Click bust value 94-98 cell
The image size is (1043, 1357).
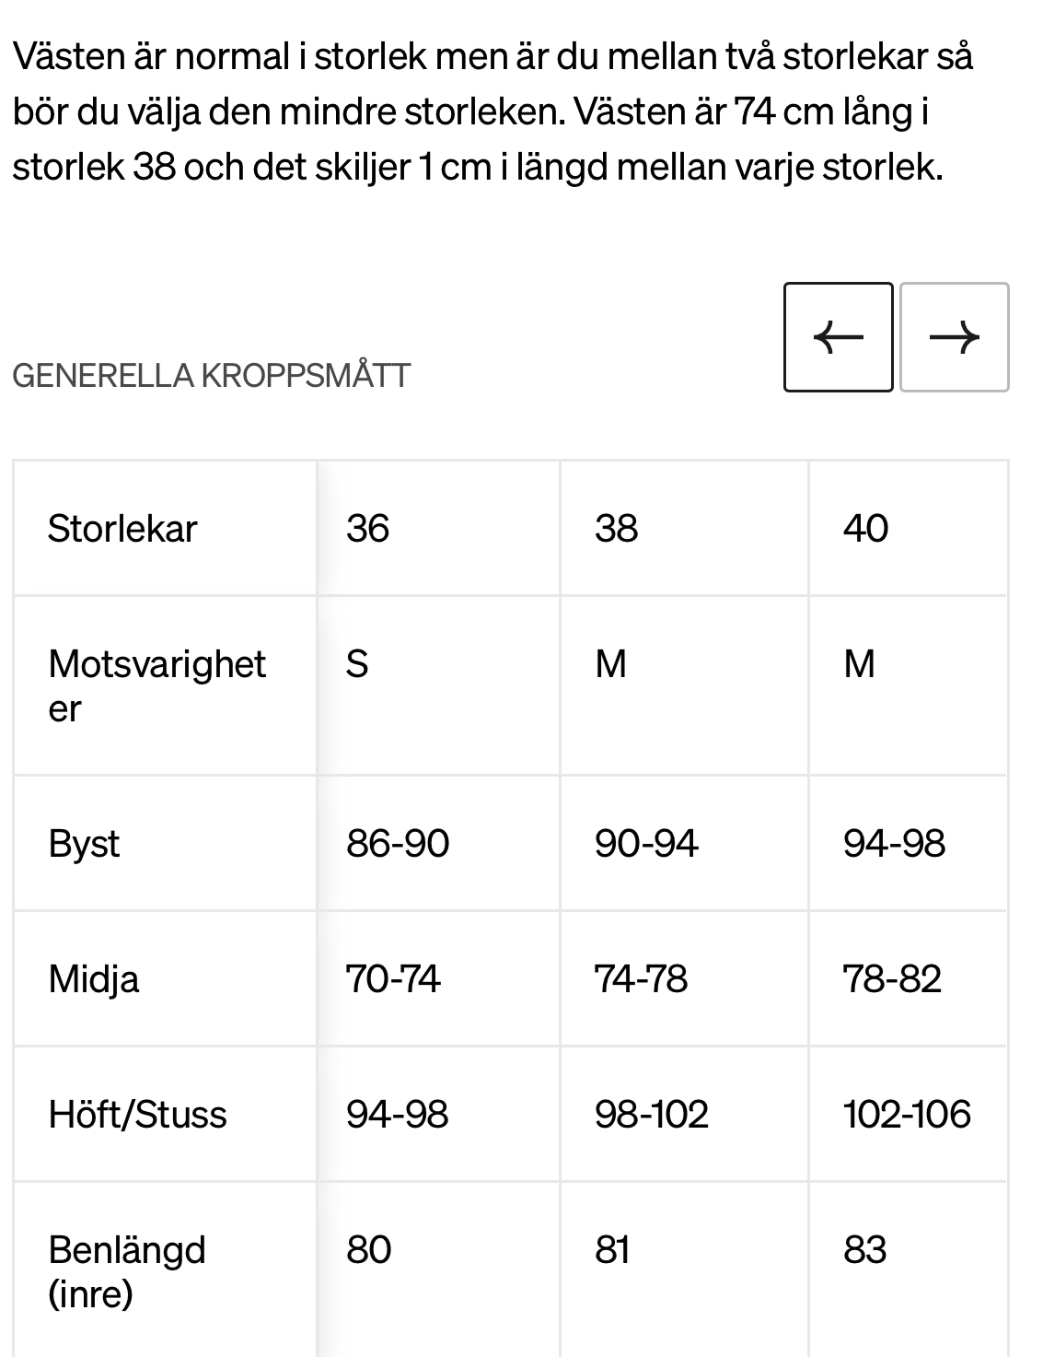point(908,843)
